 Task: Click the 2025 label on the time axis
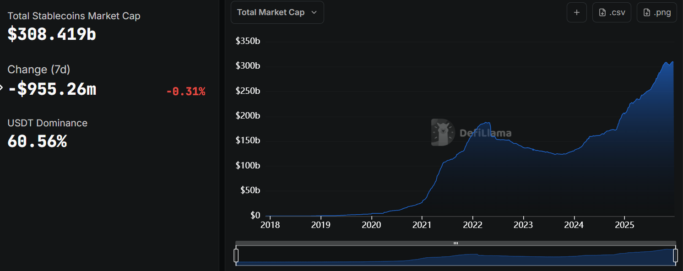(624, 225)
